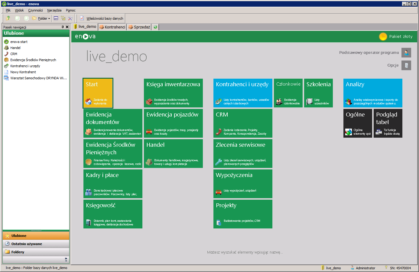
Task: Click the form view toolbar icon
Action: (x=56, y=18)
